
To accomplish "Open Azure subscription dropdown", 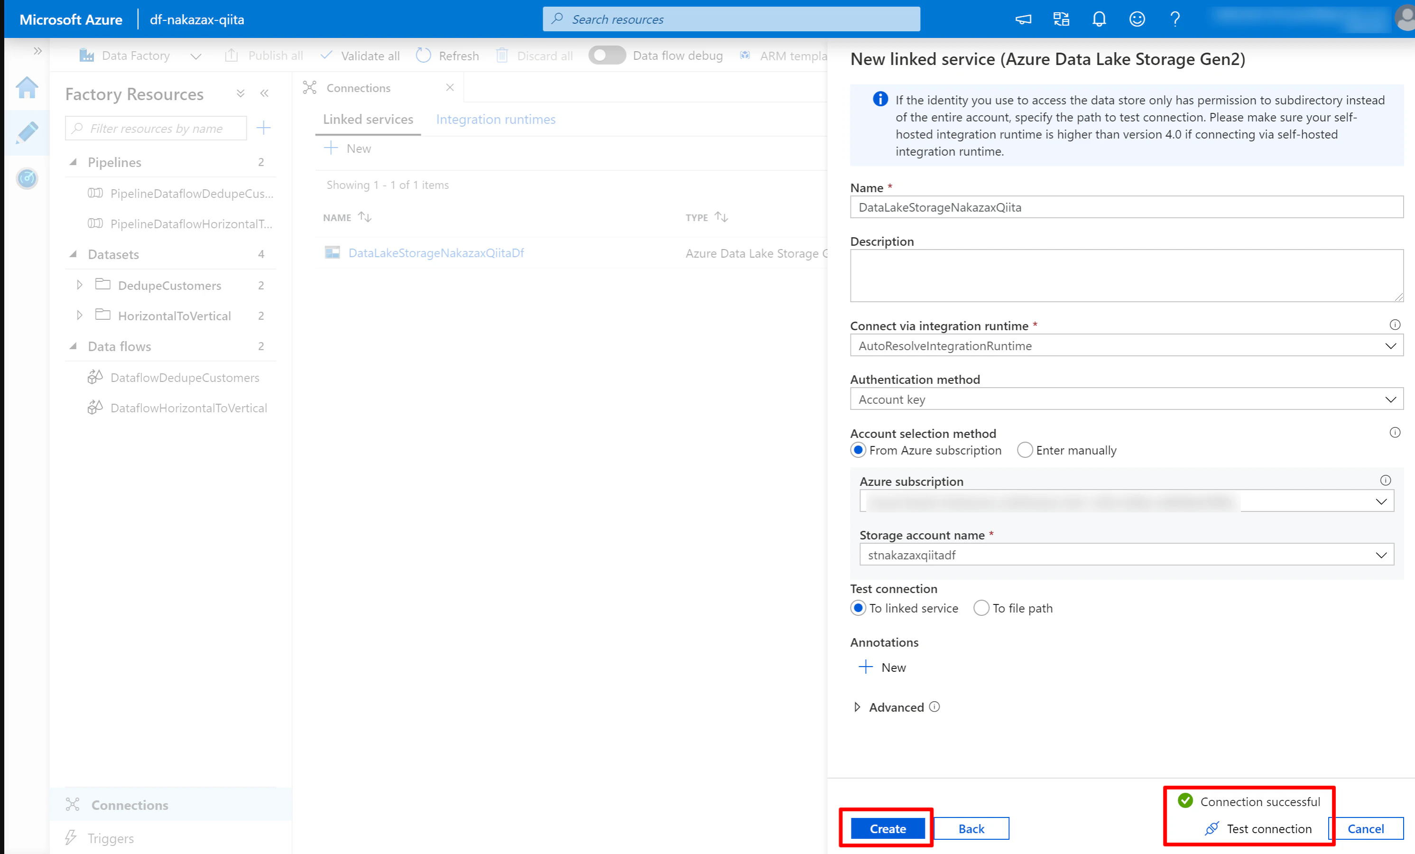I will click(1127, 501).
